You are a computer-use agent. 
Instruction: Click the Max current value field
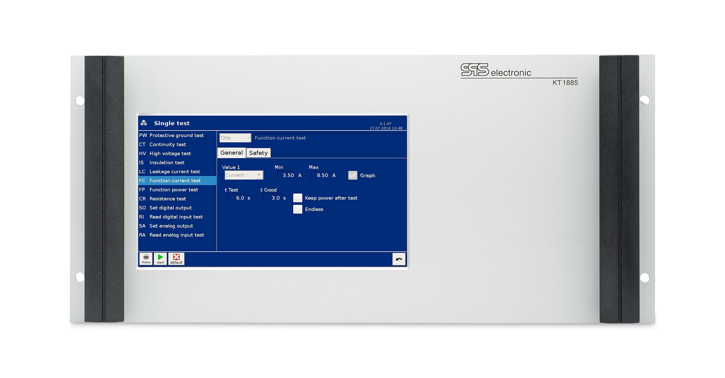point(322,175)
